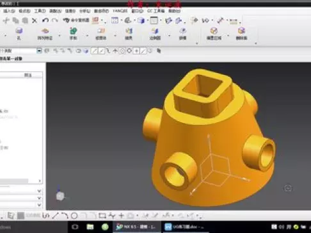Image resolution: width=311 pixels, height=233 pixels.
Task: Expand the last chevron below navigator panel
Action: 39,205
